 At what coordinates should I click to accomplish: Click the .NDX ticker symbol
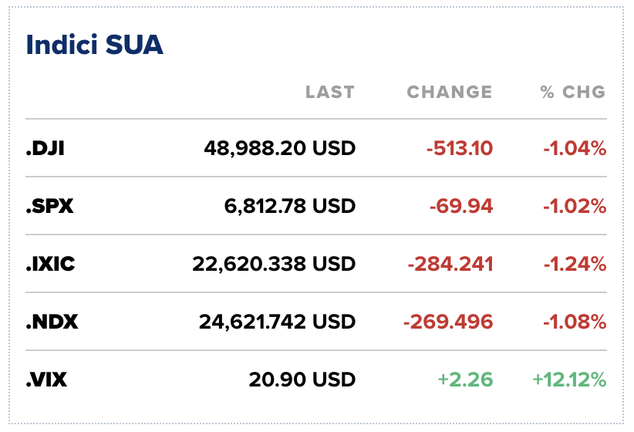(52, 322)
